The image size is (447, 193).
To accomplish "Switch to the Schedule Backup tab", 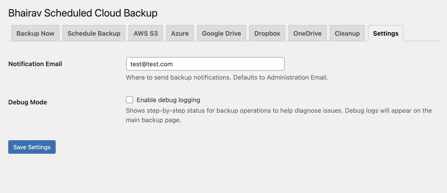I will tap(94, 33).
